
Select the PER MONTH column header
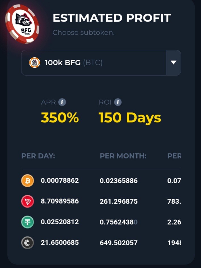123,156
